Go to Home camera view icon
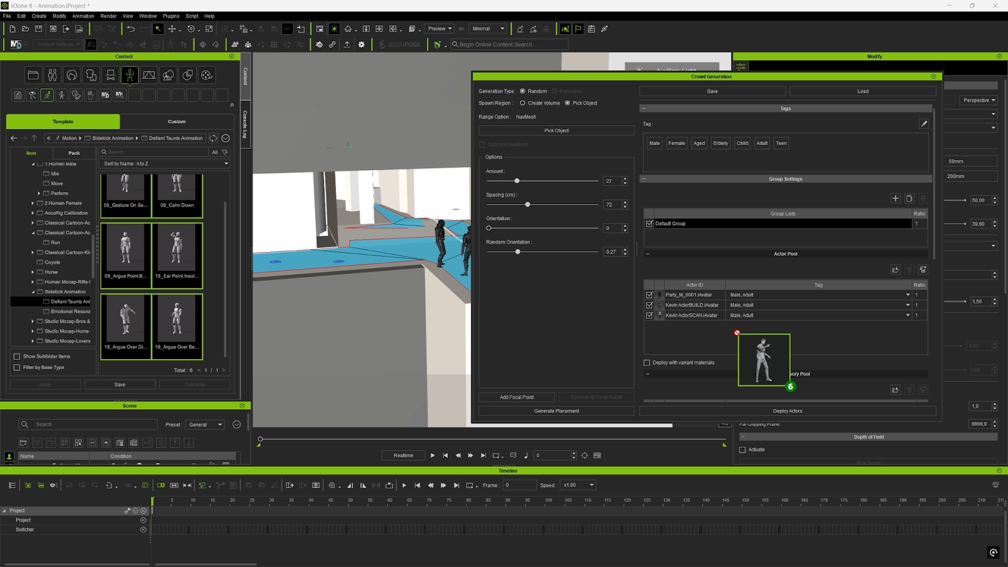The height and width of the screenshot is (567, 1008). tap(348, 29)
